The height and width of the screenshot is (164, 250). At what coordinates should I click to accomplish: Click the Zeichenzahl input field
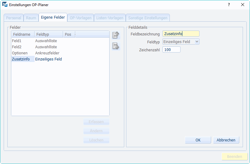[x=171, y=50]
